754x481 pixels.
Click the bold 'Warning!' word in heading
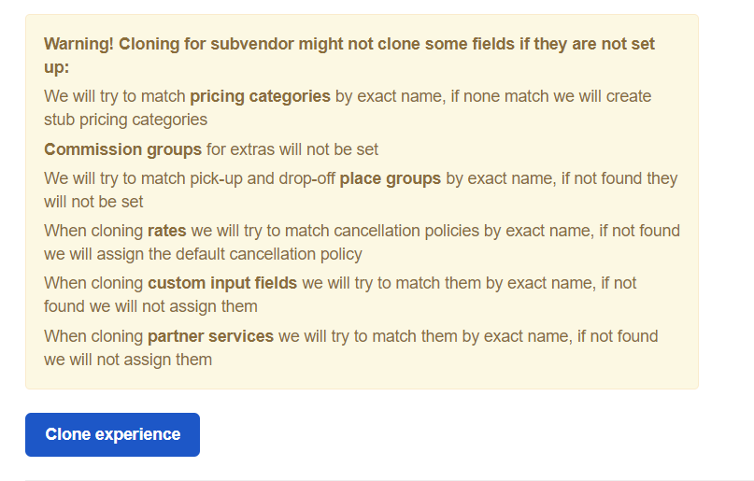pyautogui.click(x=78, y=44)
